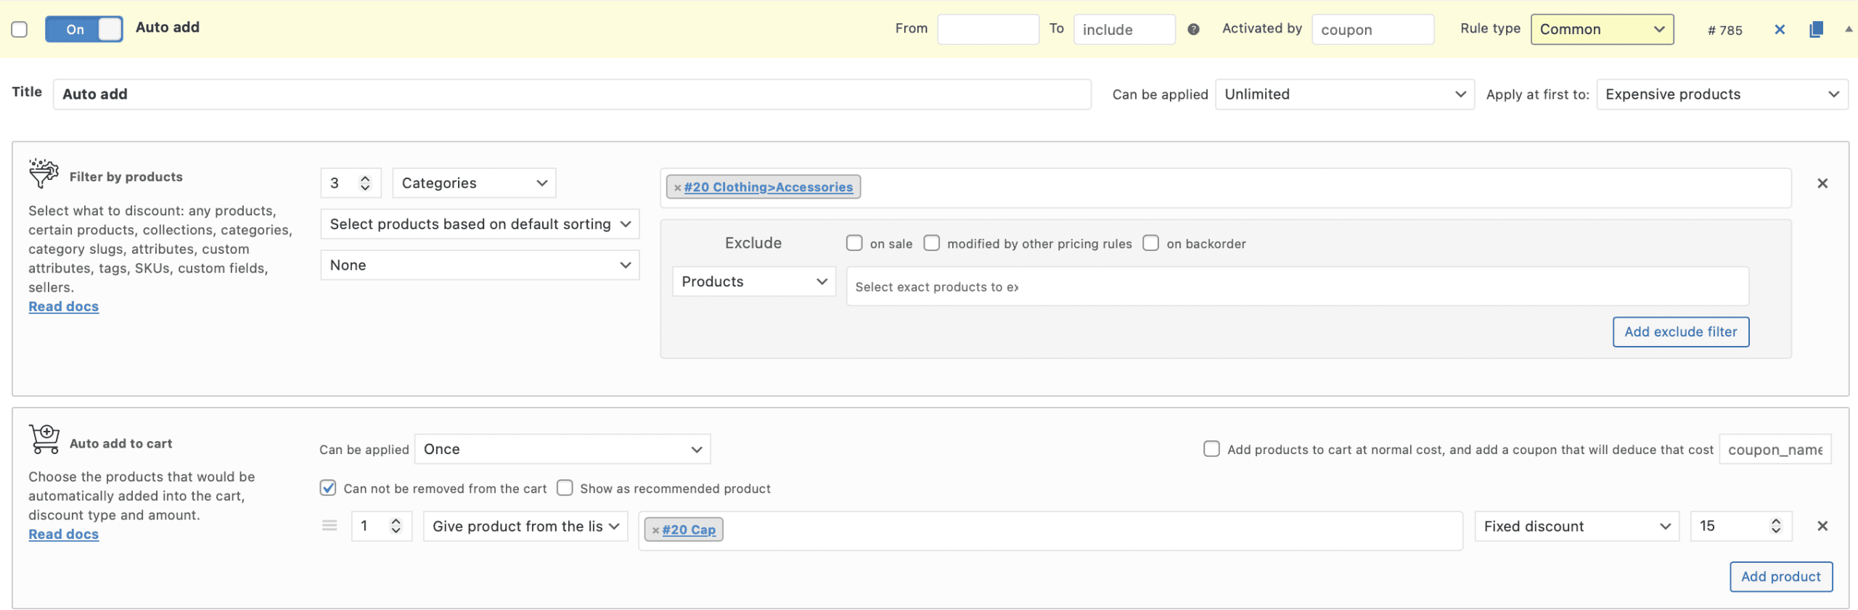This screenshot has height=610, width=1858.
Task: Grab the product row drag handle icon
Action: (x=330, y=526)
